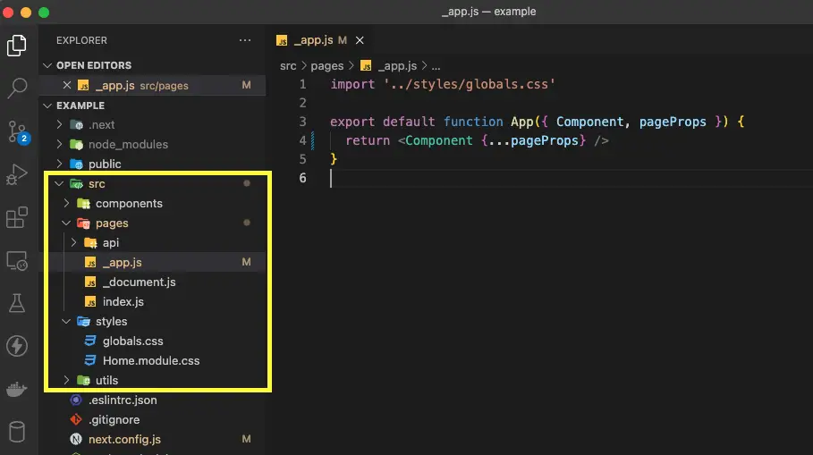Open the Search view in activity bar

click(x=17, y=88)
